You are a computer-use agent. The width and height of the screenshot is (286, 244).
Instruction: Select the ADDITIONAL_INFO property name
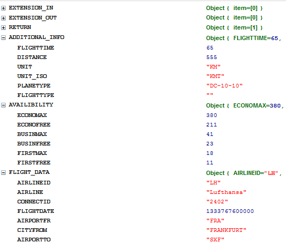[x=36, y=37]
